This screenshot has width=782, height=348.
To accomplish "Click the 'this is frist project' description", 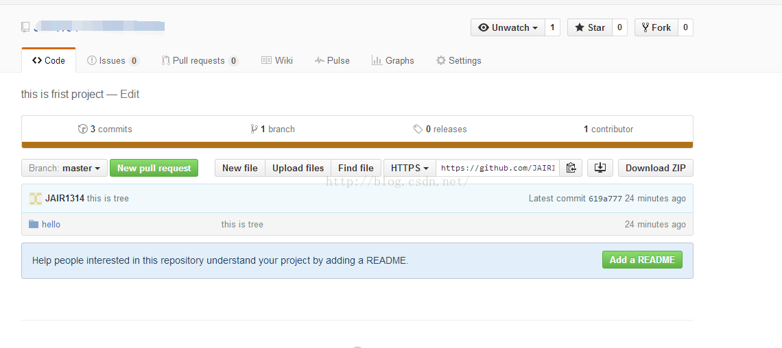I will click(x=62, y=94).
